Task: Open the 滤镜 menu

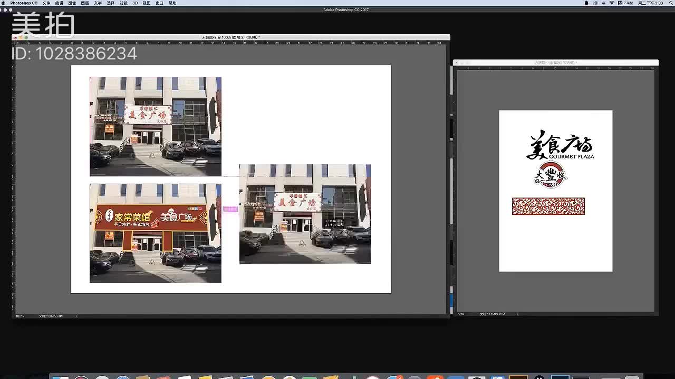Action: point(123,3)
